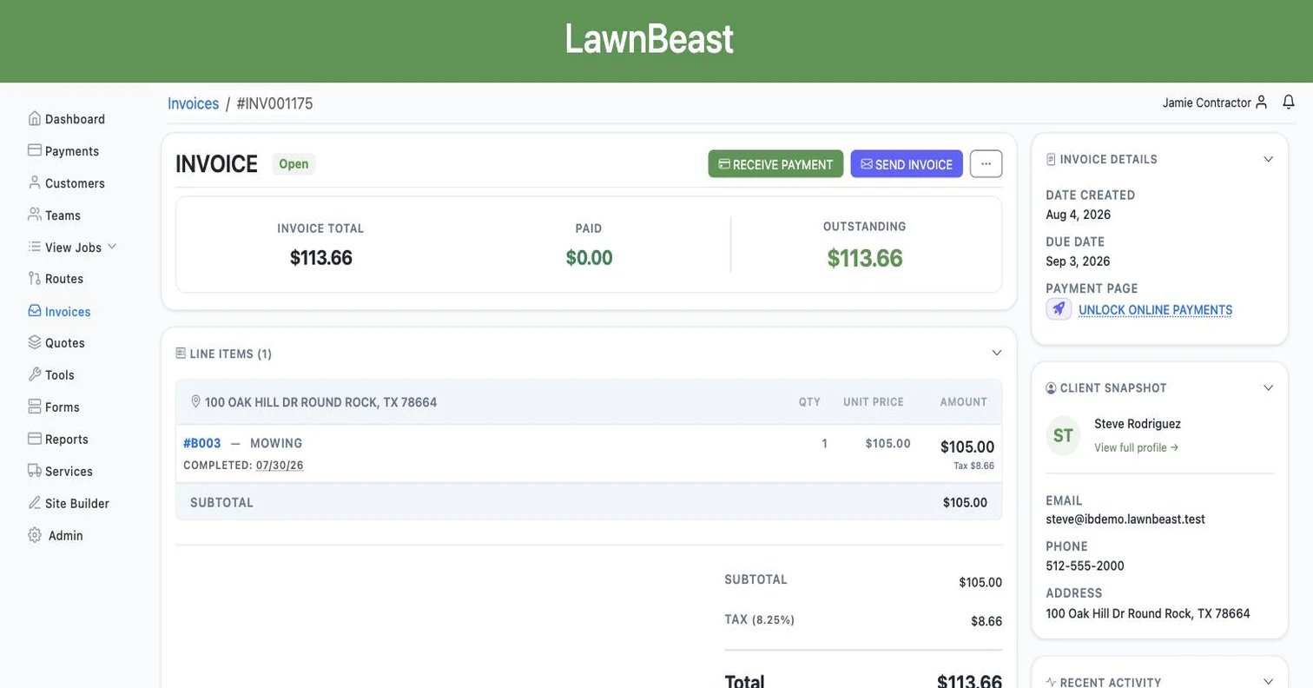Click the Dashboard home icon in sidebar
The image size is (1313, 688).
35,118
